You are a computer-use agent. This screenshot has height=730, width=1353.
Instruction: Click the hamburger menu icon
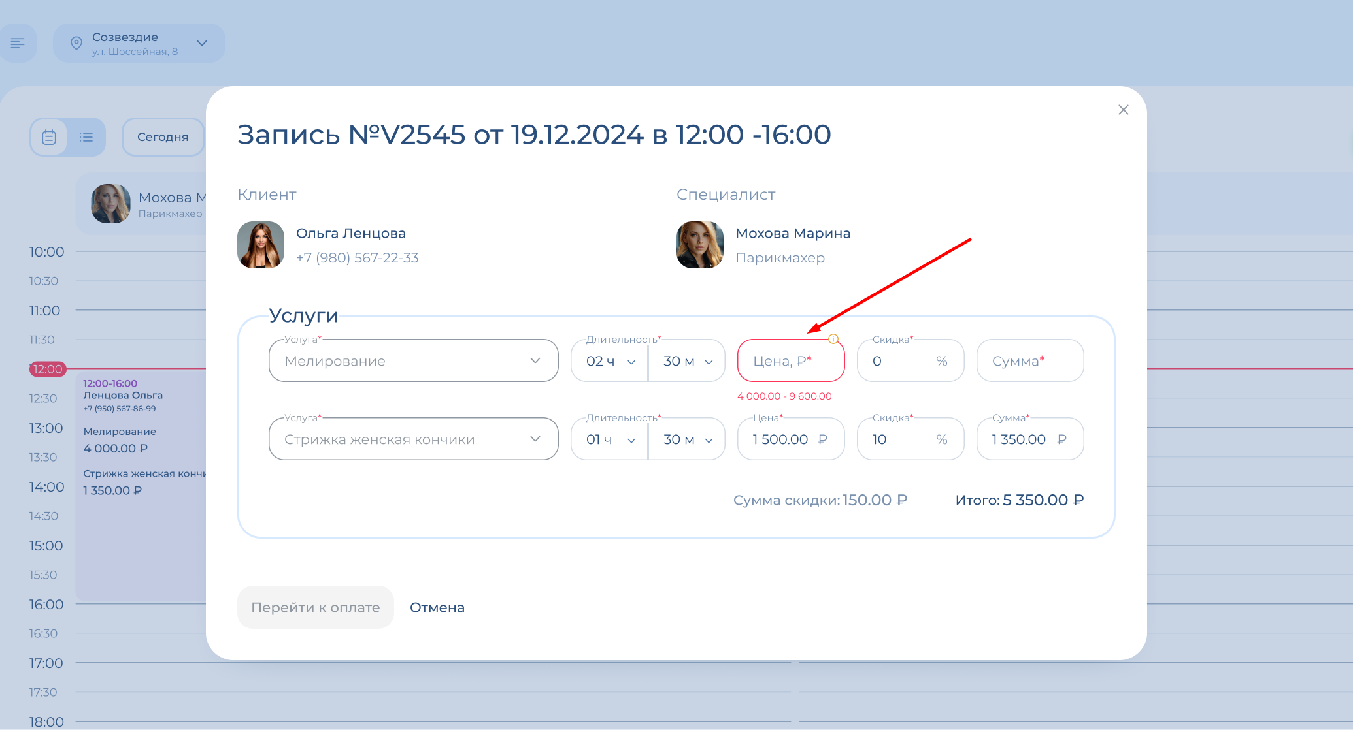click(18, 43)
